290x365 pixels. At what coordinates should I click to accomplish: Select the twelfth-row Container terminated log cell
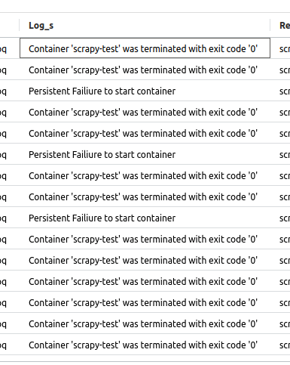point(145,281)
